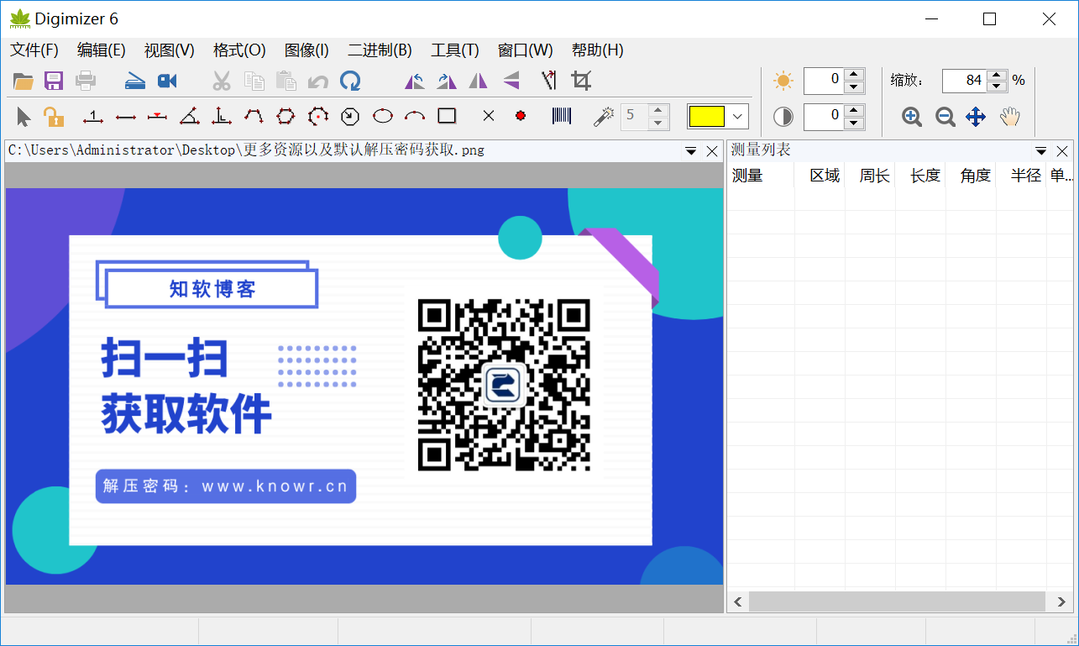This screenshot has height=646, width=1079.
Task: Acquire image with the scanner icon
Action: (x=136, y=81)
